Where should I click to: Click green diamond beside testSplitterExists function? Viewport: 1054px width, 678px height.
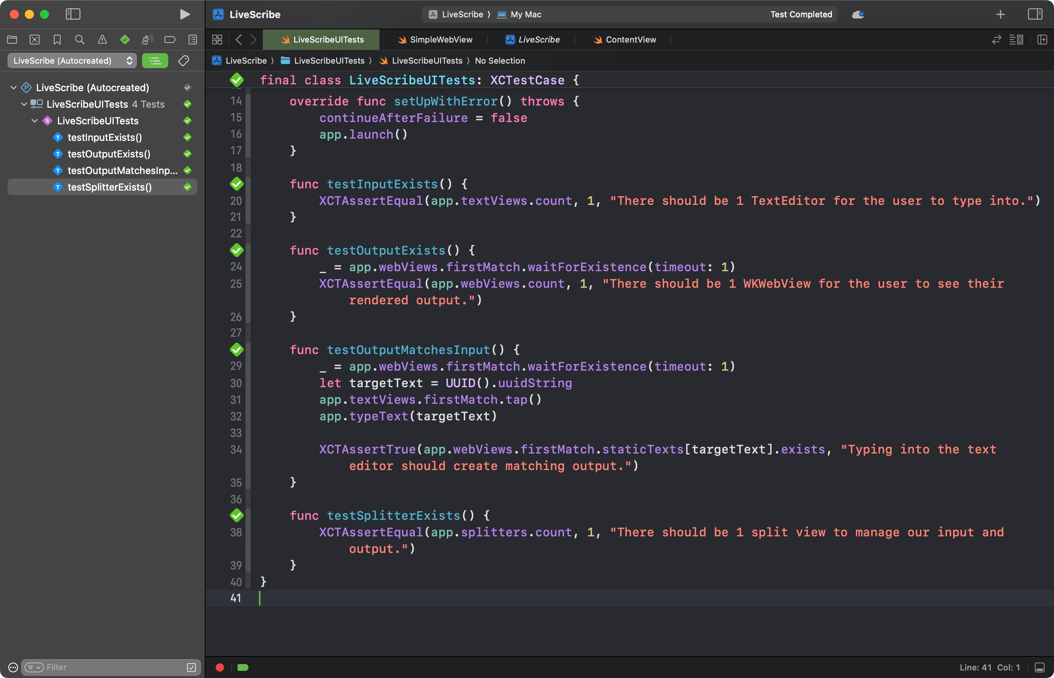(237, 516)
